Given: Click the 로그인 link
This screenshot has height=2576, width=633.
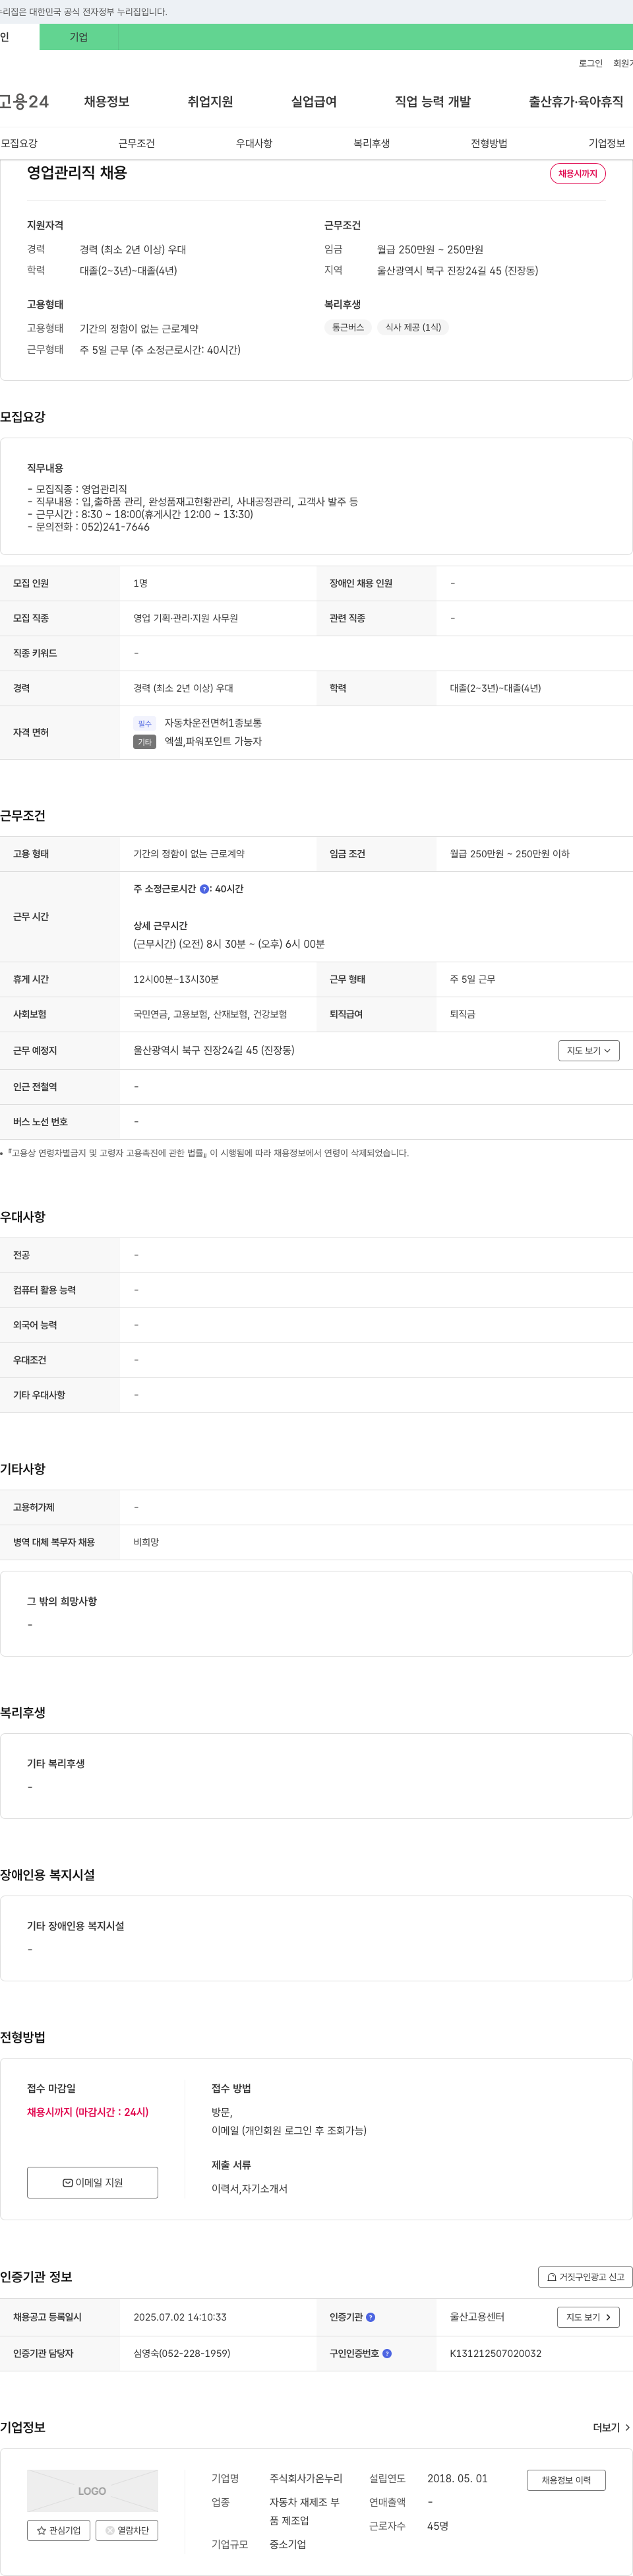Looking at the screenshot, I should (x=590, y=63).
